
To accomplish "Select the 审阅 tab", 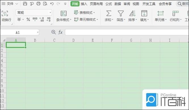I will [127, 4].
